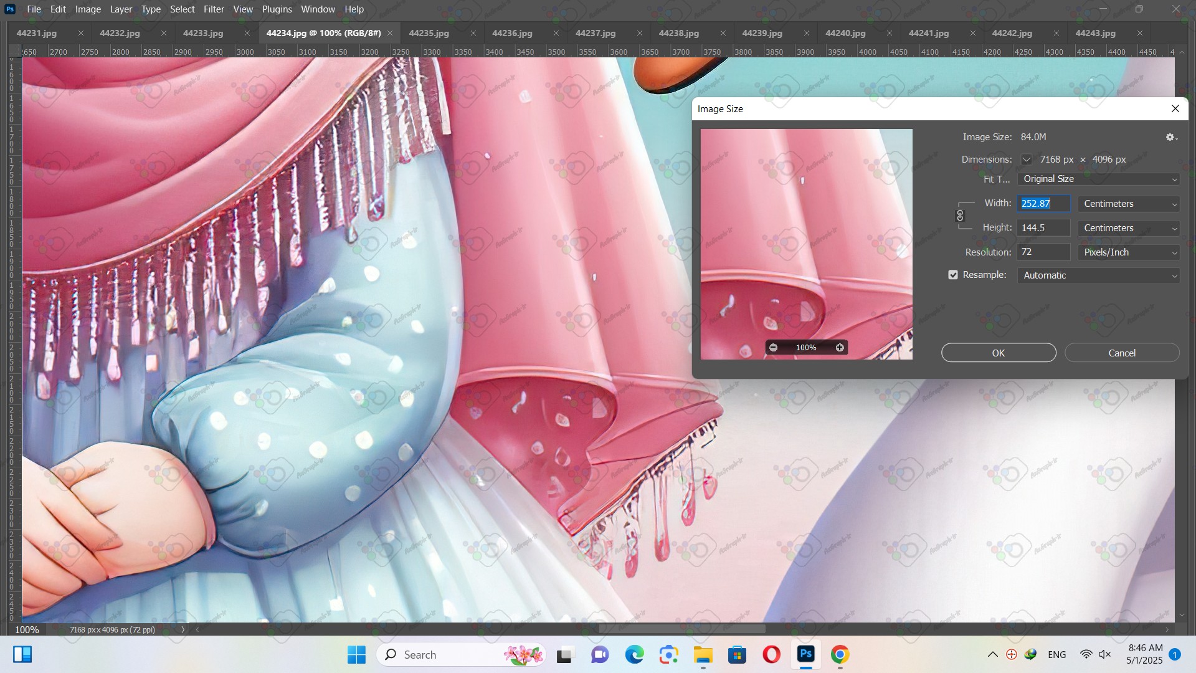This screenshot has height=673, width=1196.
Task: Open notification bell in system tray
Action: tap(1175, 654)
